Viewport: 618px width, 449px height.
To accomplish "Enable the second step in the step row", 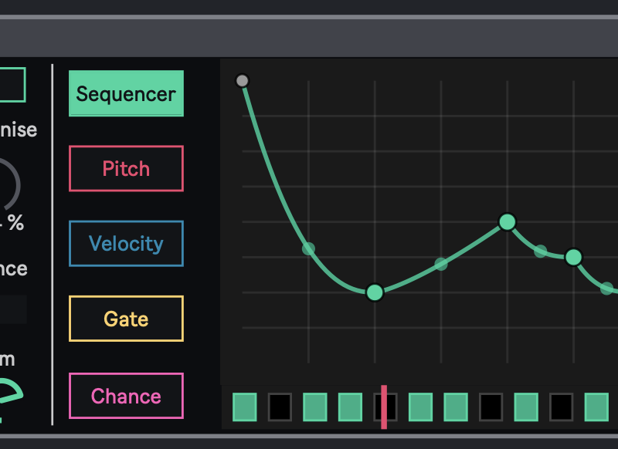I will pos(280,407).
